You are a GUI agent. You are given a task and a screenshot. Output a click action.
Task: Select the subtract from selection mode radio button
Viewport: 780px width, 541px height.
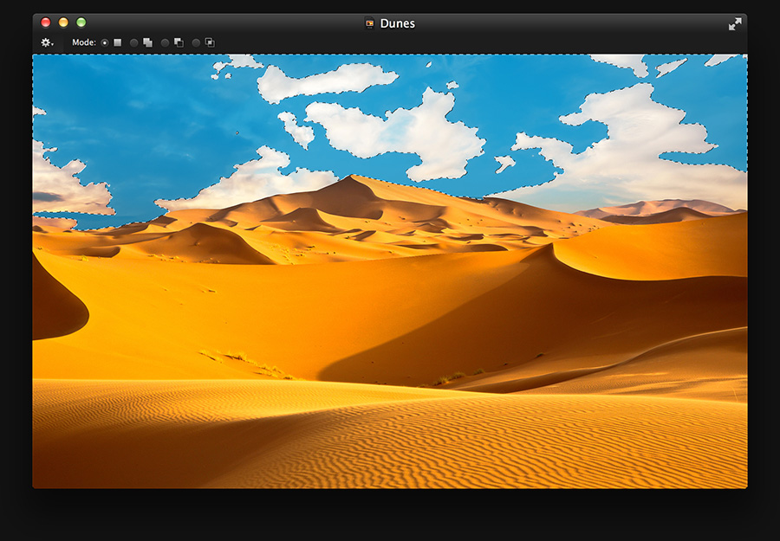point(166,42)
